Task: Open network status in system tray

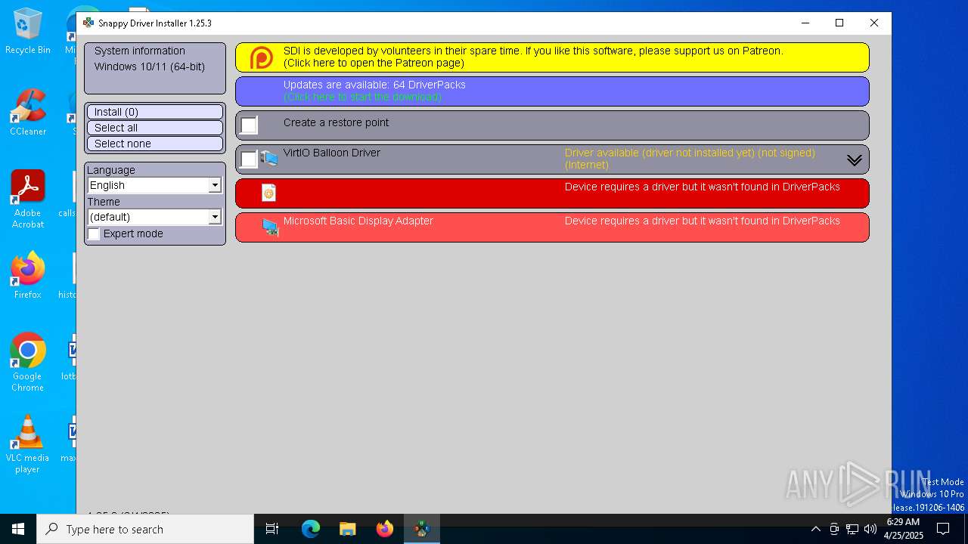Action: pos(852,529)
